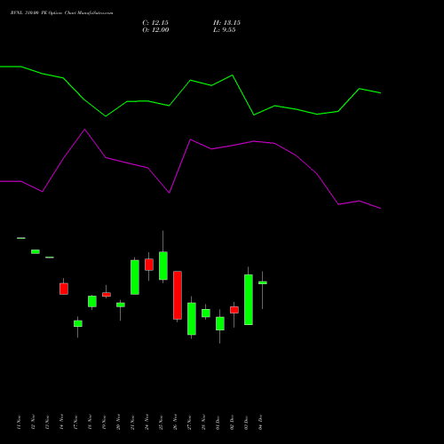Click the '26 Nov' date label

[175, 422]
